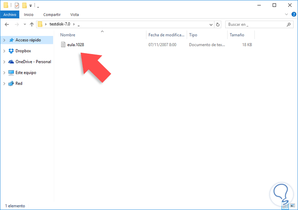
Task: Click the 18 KB size cell
Action: click(x=247, y=45)
